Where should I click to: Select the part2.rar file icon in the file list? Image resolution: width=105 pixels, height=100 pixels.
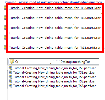point(10,72)
